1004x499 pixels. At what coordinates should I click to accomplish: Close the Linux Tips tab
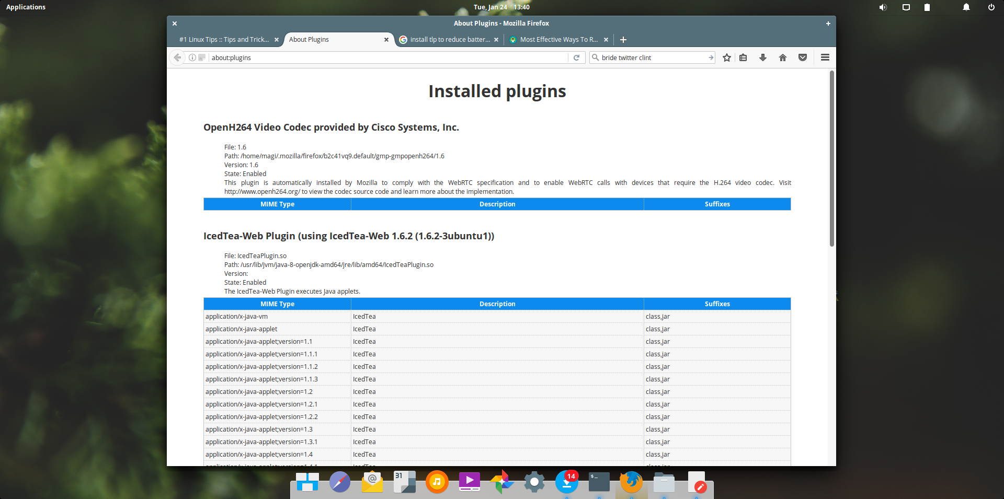coord(277,40)
